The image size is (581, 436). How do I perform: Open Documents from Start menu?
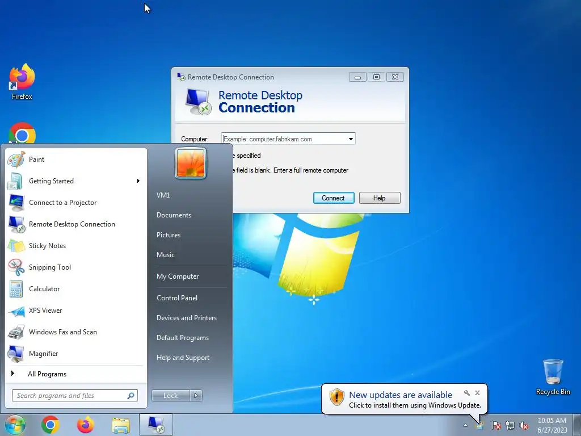(174, 215)
